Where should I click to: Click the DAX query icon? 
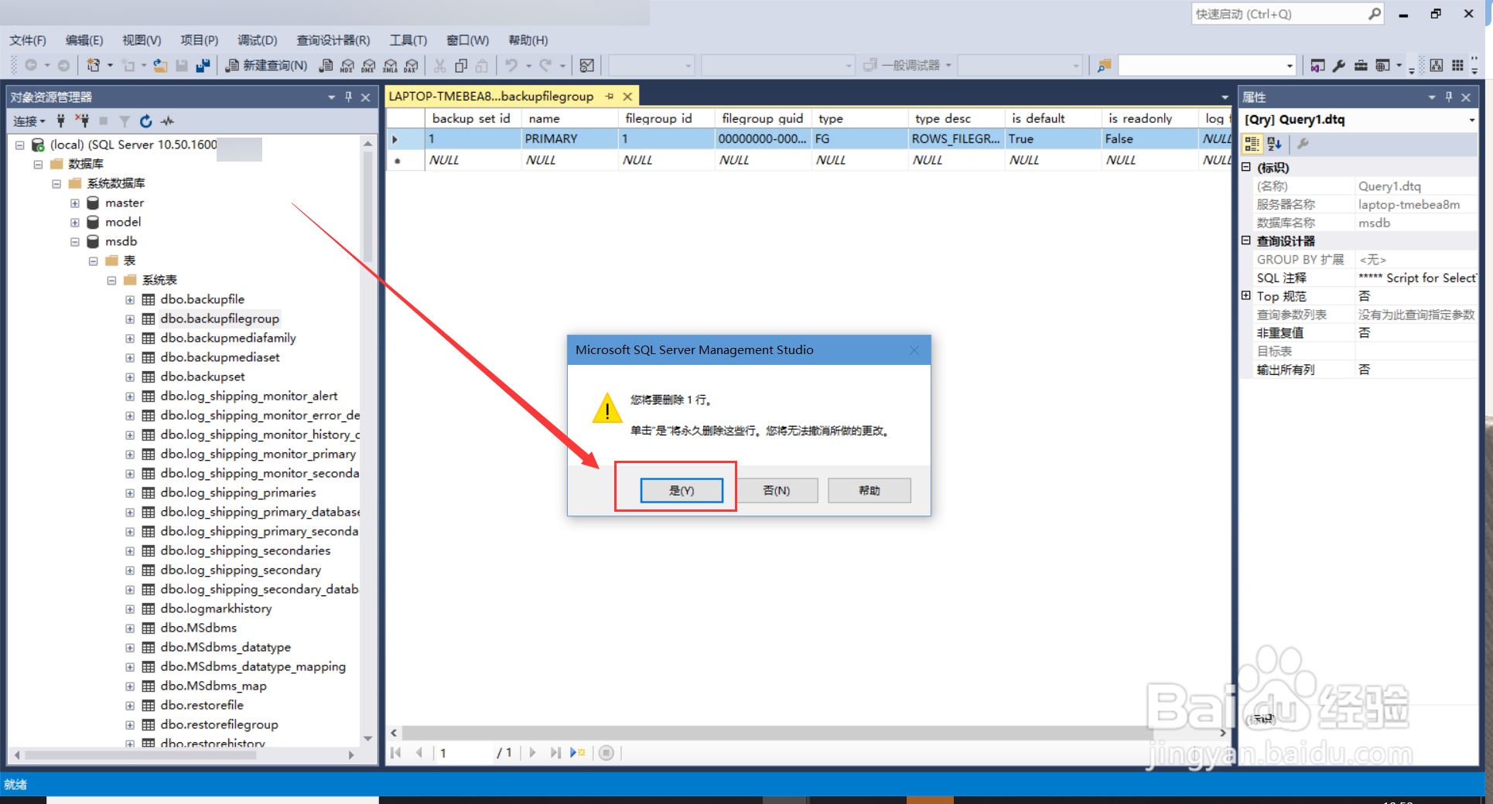tap(412, 66)
